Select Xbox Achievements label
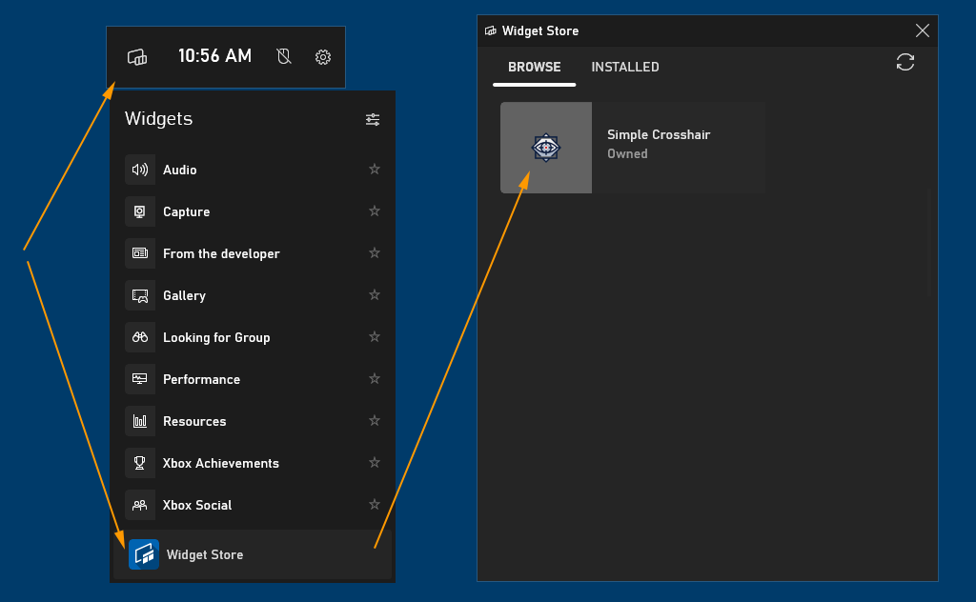This screenshot has width=976, height=602. 221,463
